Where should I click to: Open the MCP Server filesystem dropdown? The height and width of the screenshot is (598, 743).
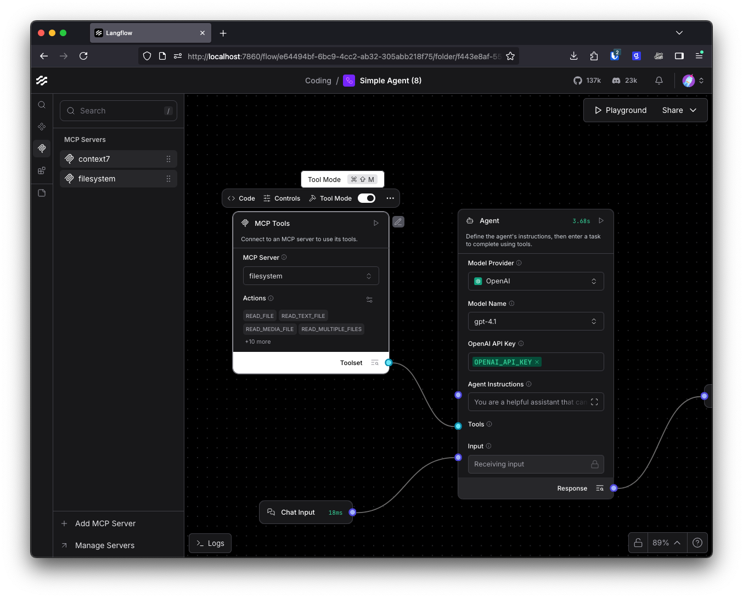coord(311,276)
